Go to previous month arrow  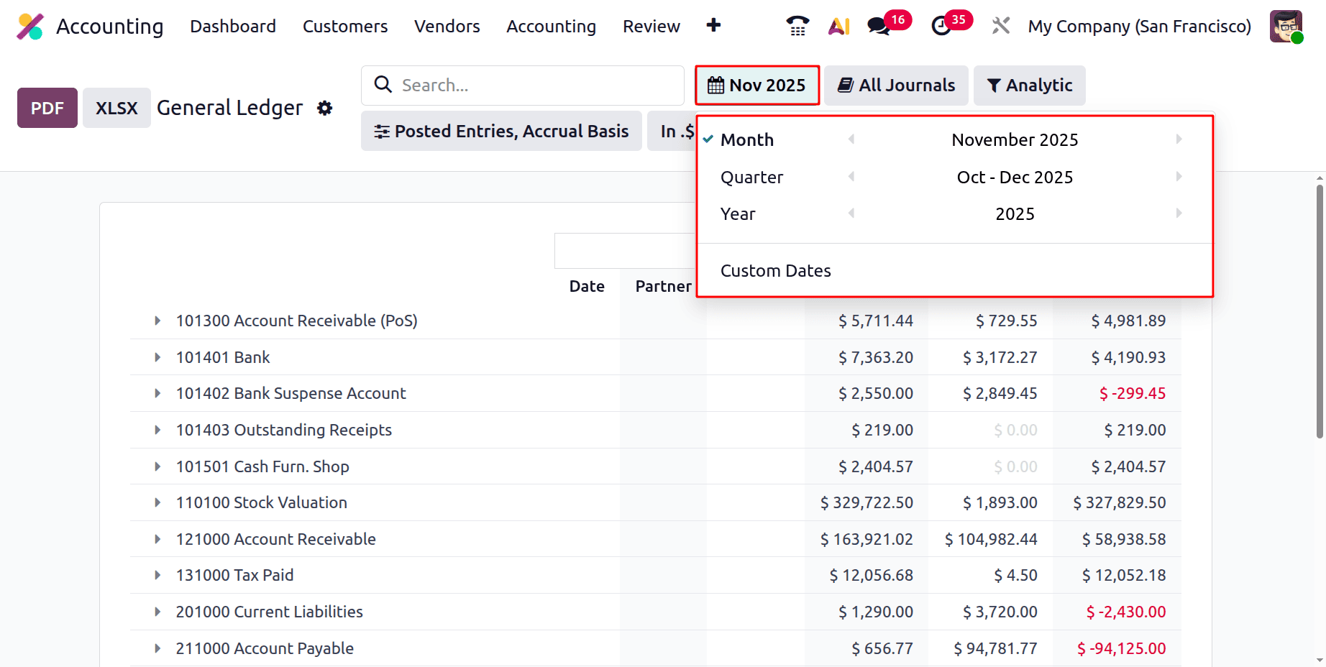pos(851,139)
